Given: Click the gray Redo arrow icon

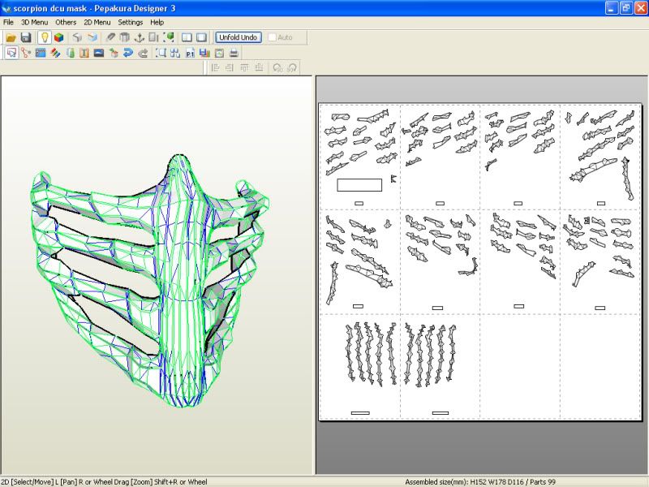Looking at the screenshot, I should tap(143, 53).
